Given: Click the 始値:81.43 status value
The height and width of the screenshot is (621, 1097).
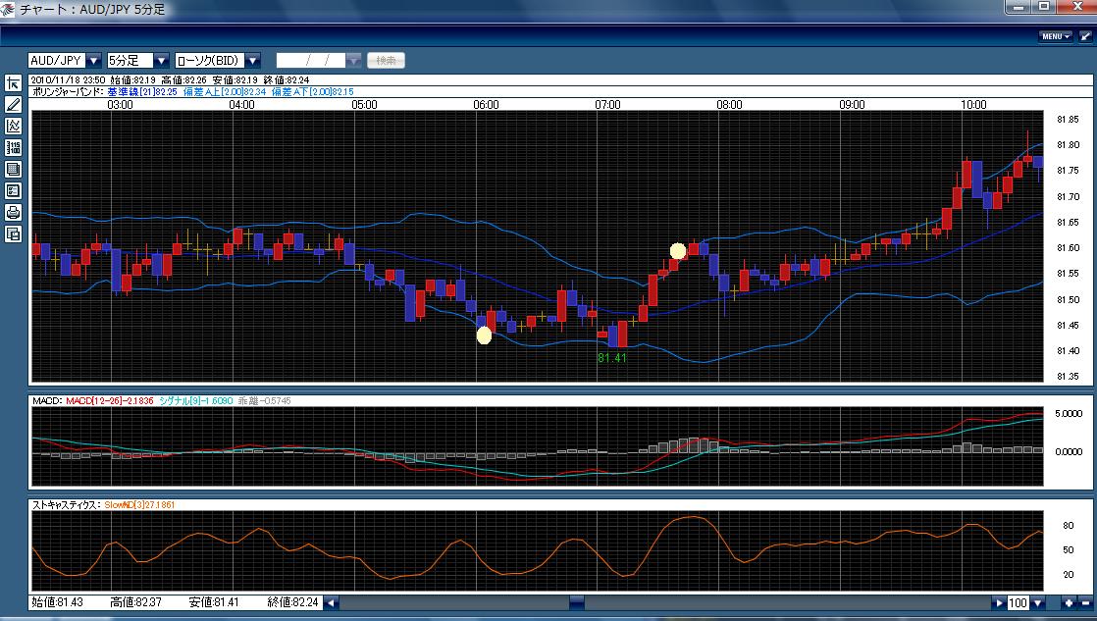Looking at the screenshot, I should coord(57,602).
